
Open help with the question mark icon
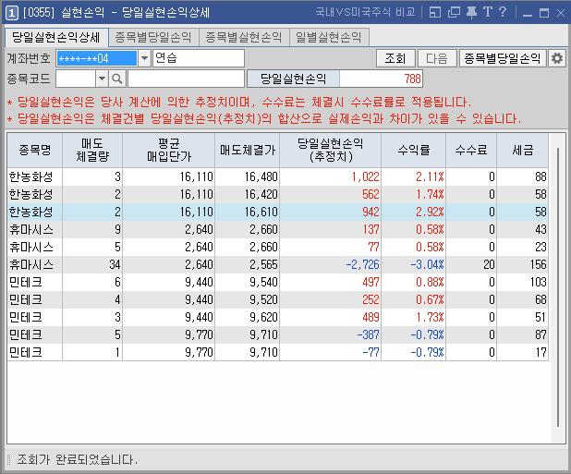(503, 13)
